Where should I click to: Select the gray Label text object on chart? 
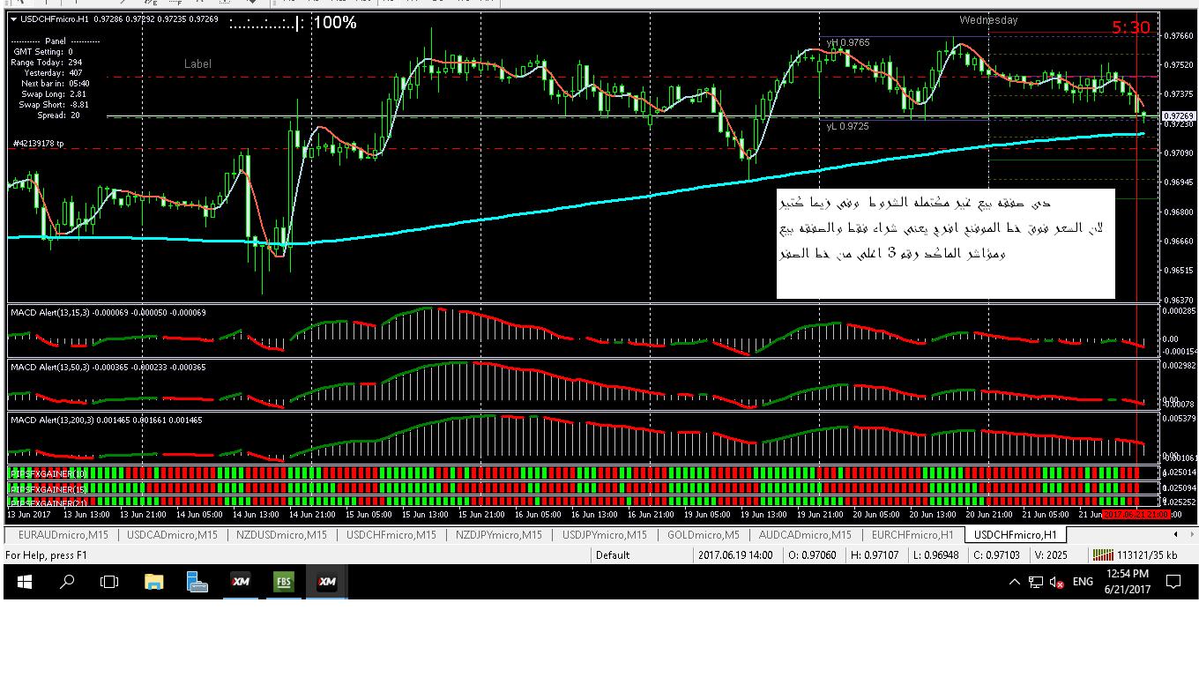point(197,63)
